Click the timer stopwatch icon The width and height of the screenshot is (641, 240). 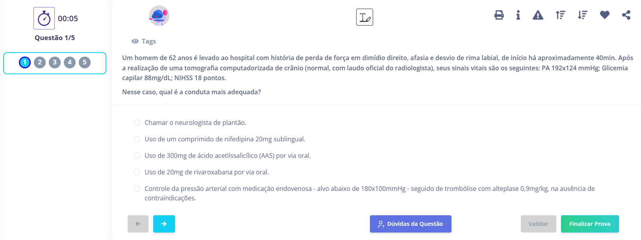pos(44,18)
